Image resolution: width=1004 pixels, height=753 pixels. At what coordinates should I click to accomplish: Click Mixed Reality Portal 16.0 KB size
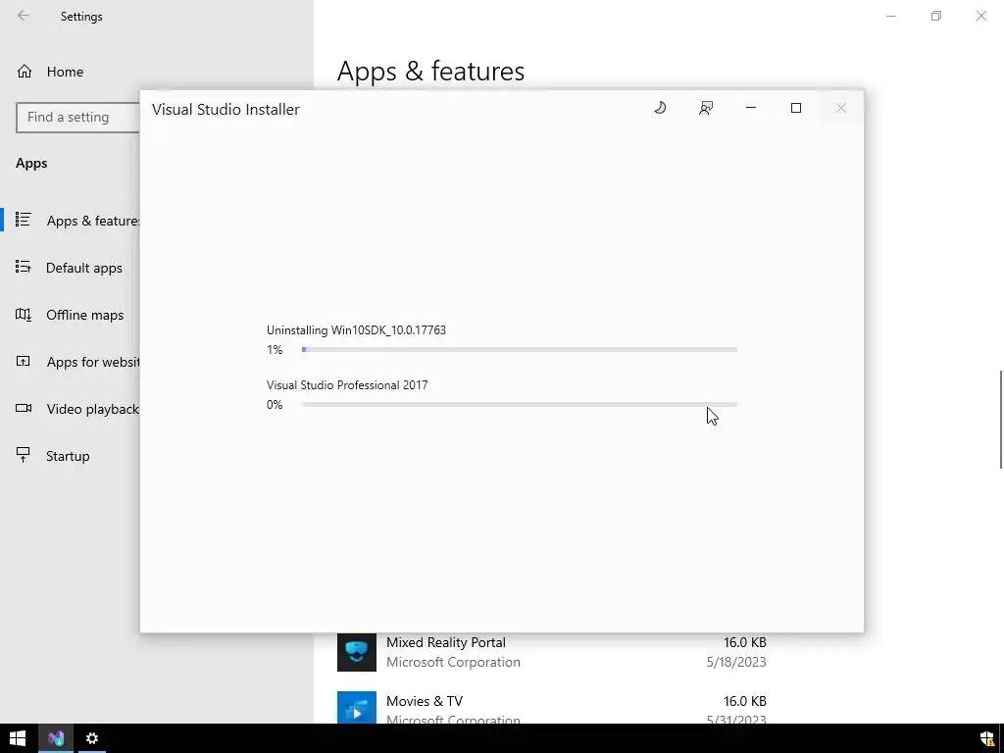click(745, 642)
